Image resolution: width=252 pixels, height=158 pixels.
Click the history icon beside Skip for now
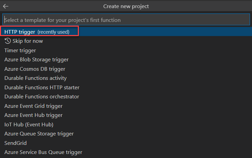(x=8, y=41)
